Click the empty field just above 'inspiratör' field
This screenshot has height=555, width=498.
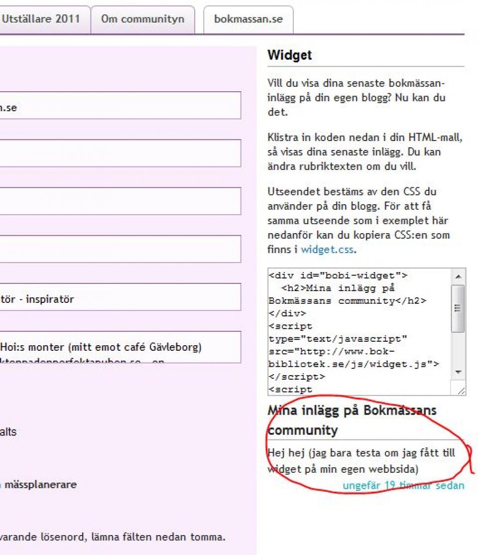(x=120, y=249)
